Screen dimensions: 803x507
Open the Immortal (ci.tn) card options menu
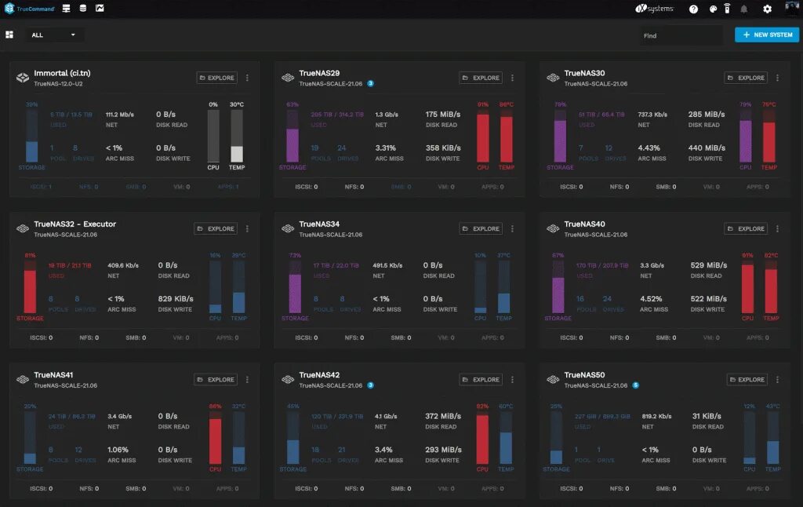point(247,78)
